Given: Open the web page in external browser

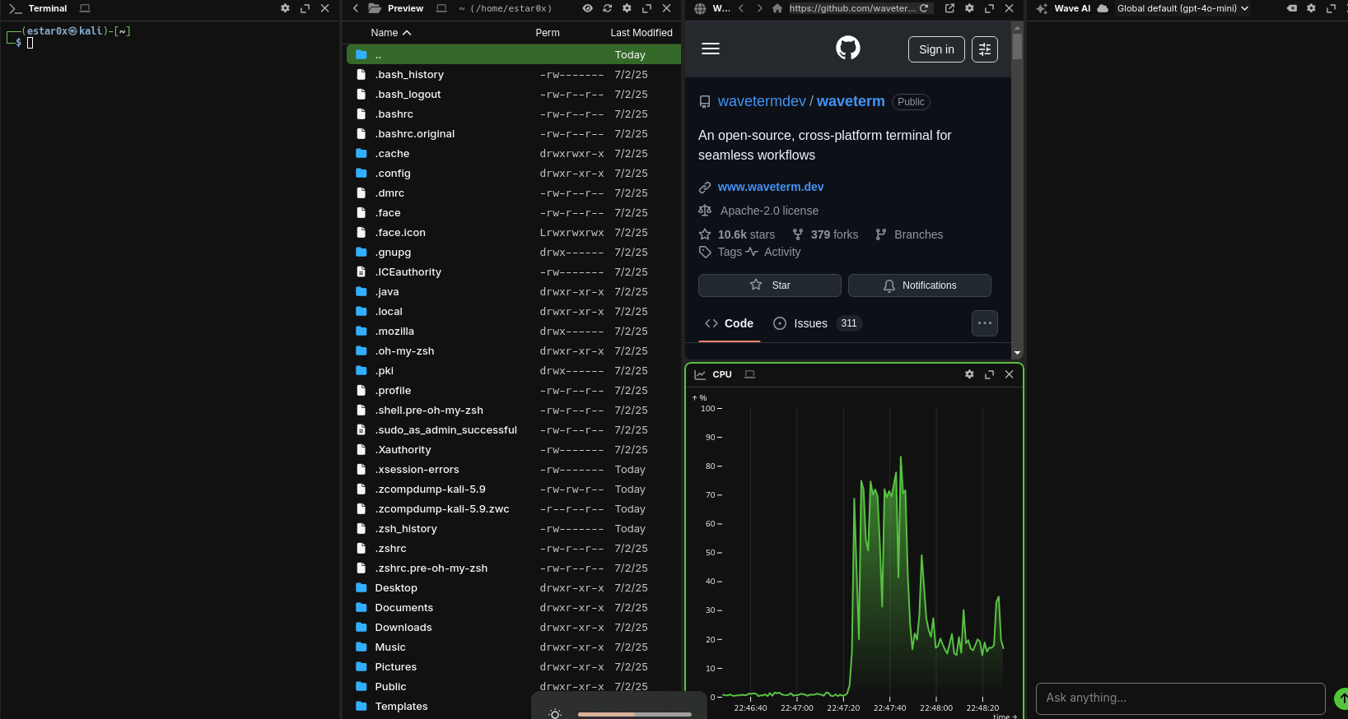Looking at the screenshot, I should [x=949, y=8].
